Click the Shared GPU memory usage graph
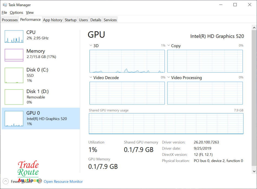The height and width of the screenshot is (189, 257). [x=166, y=123]
